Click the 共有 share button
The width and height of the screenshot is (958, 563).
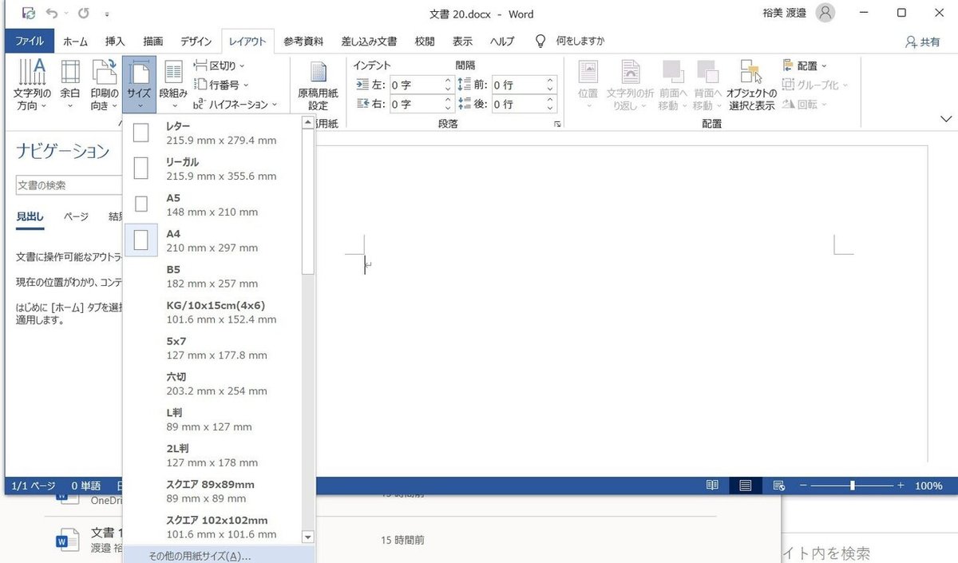922,42
